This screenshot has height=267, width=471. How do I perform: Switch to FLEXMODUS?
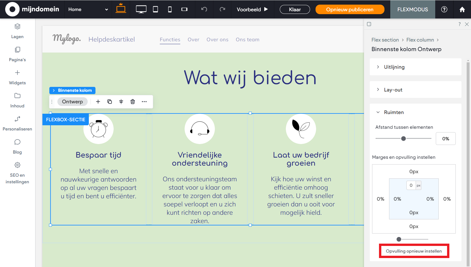click(x=412, y=9)
